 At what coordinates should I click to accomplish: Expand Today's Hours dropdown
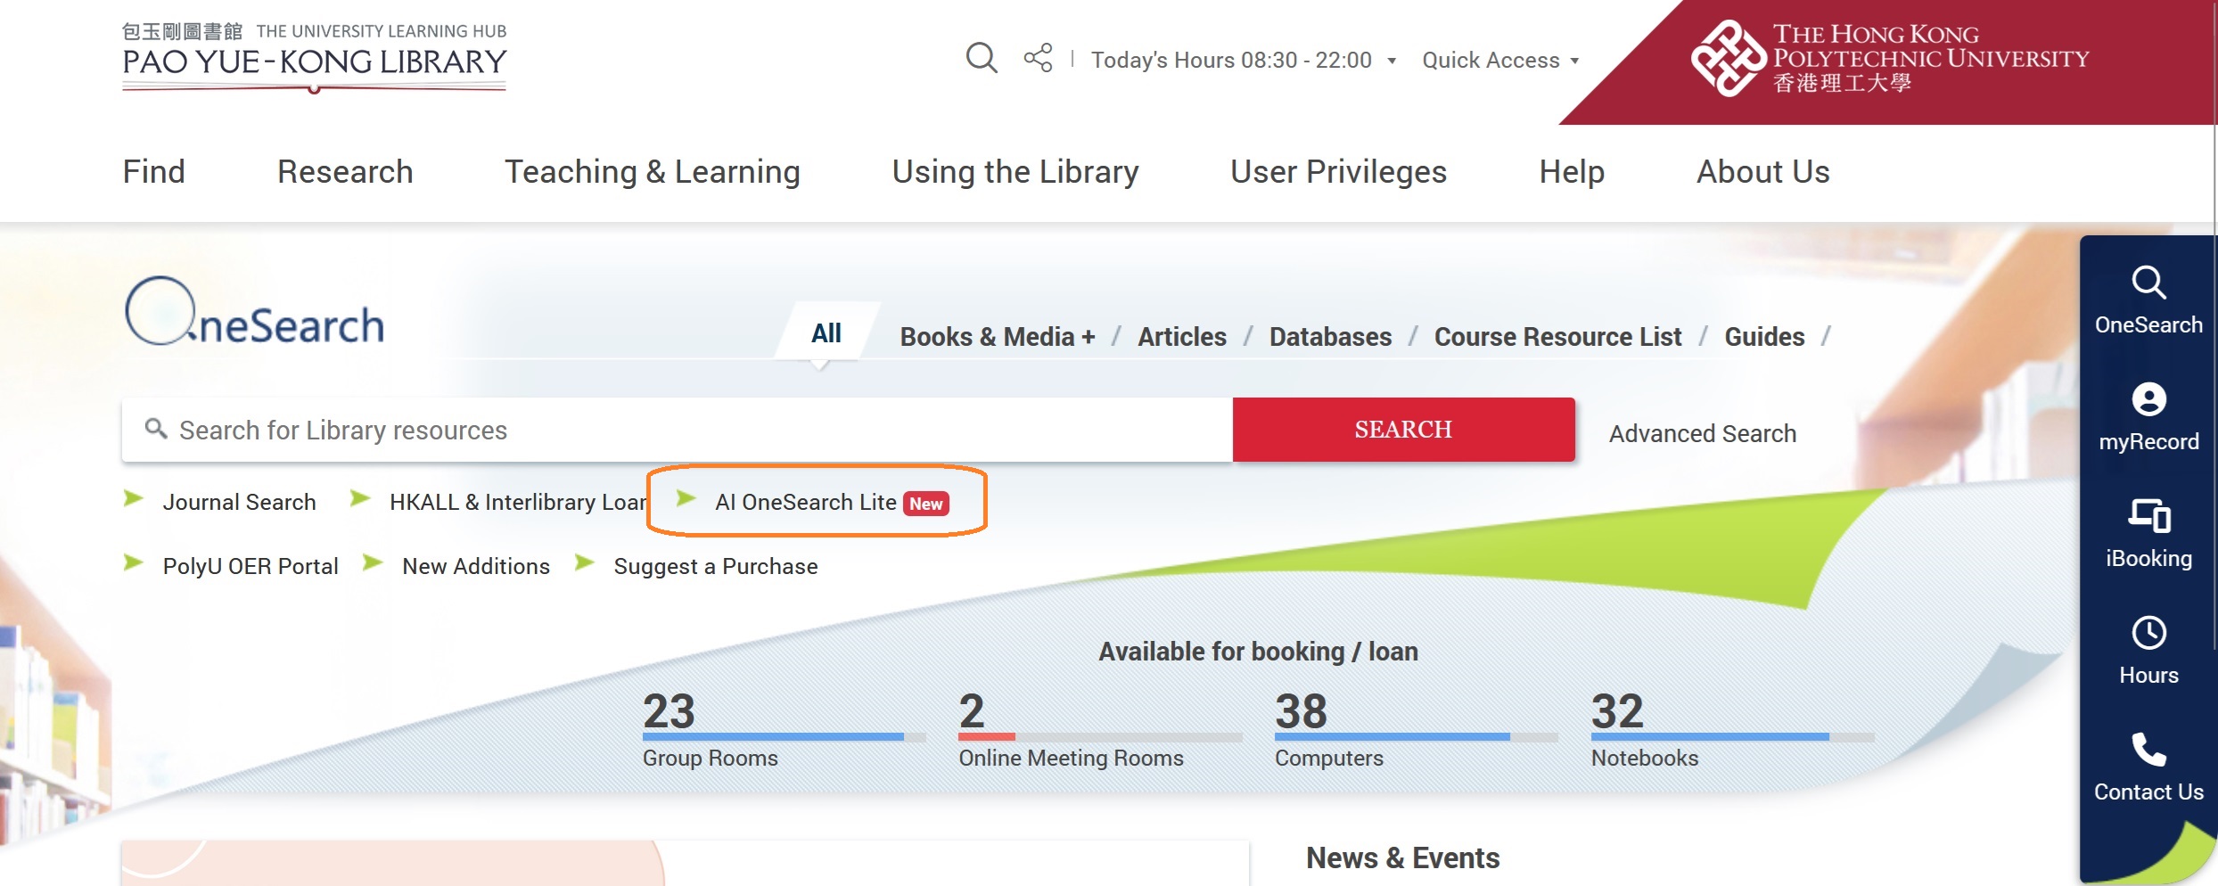[1243, 61]
